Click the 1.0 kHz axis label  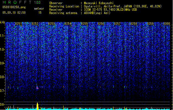pyautogui.click(x=2, y=50)
